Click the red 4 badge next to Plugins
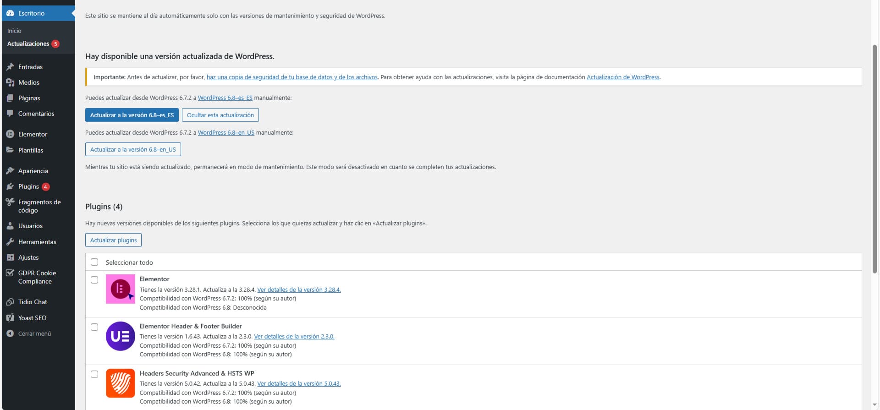Viewport: 880px width, 410px height. (46, 187)
